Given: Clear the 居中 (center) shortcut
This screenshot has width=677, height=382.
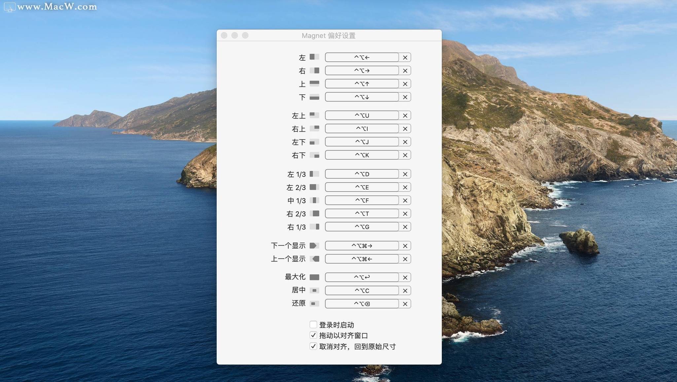Looking at the screenshot, I should (405, 291).
